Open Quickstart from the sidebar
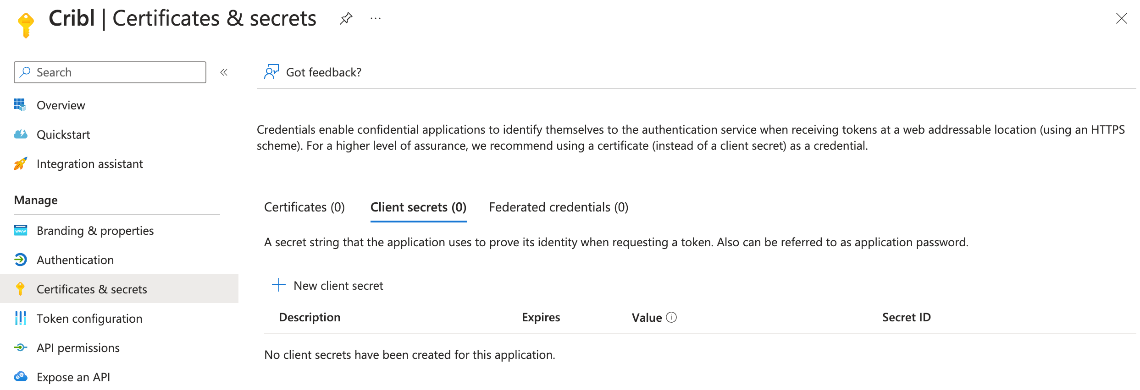Screen dimensions: 1140x390 pyautogui.click(x=63, y=134)
